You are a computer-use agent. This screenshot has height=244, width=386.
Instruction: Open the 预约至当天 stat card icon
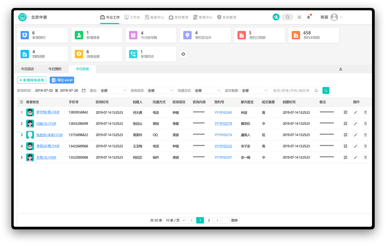coord(187,35)
